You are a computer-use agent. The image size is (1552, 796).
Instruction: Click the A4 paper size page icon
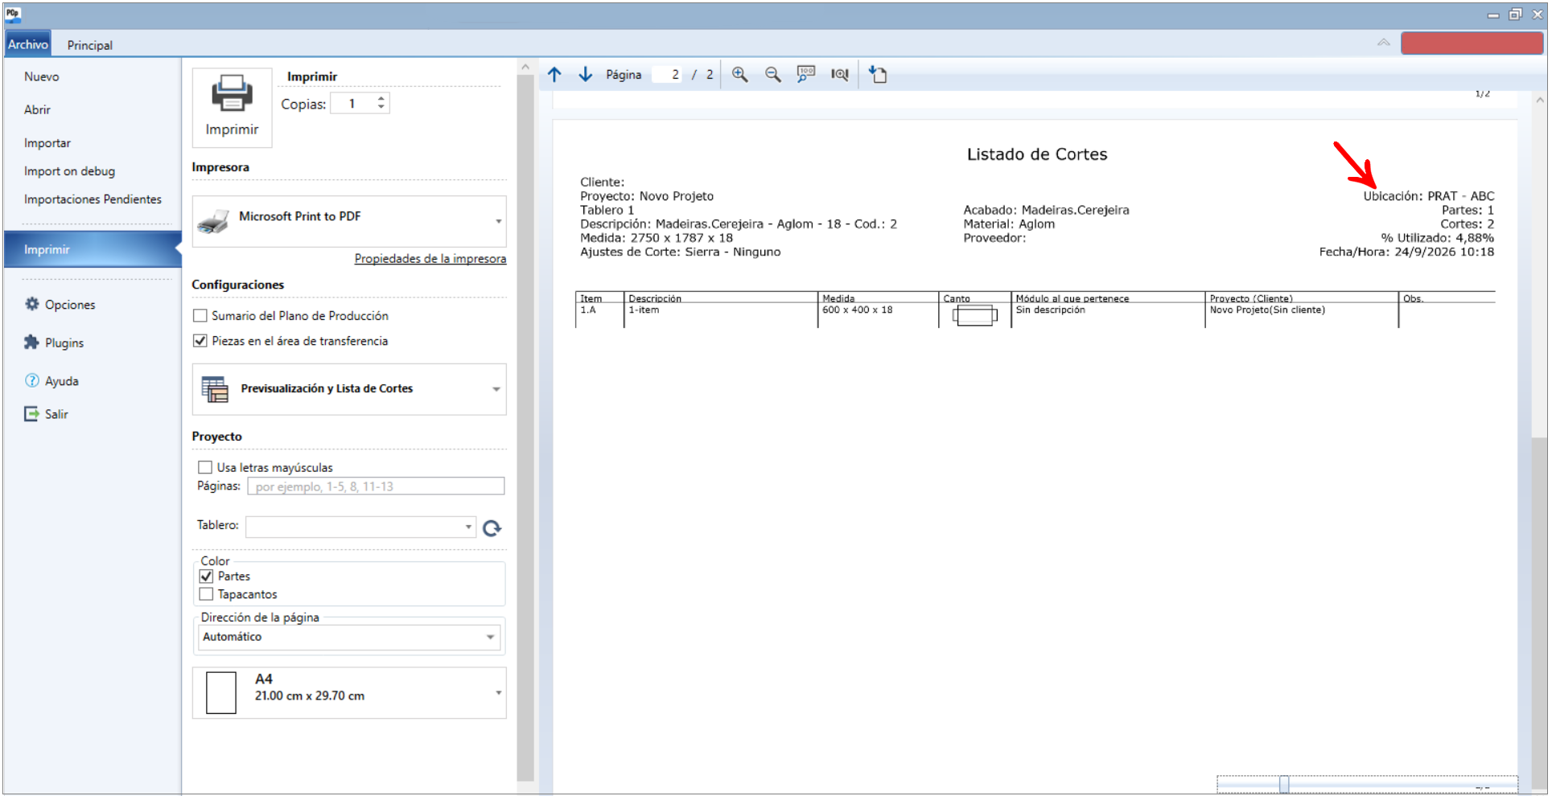pos(221,693)
